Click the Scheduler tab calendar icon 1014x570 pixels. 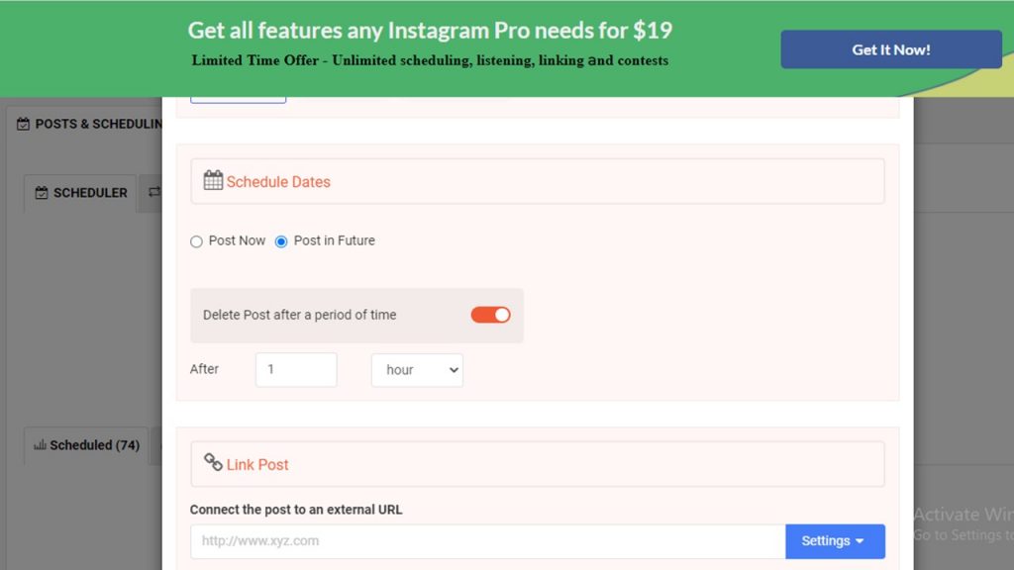tap(42, 193)
